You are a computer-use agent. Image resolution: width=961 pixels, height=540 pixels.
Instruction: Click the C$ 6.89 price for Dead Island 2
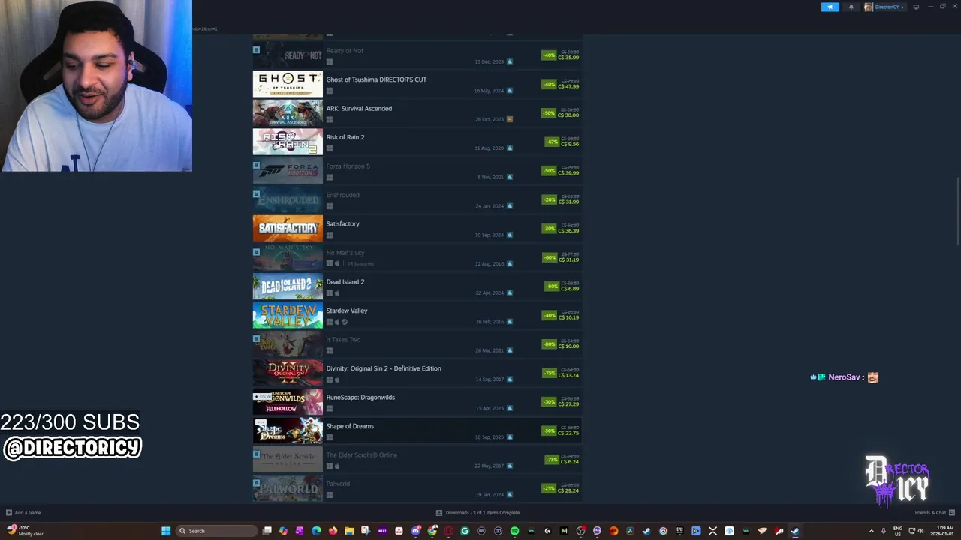[570, 289]
